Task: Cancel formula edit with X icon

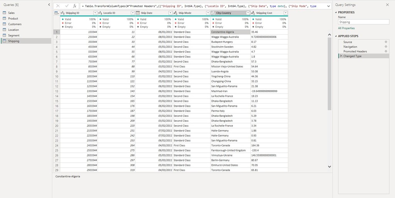Action: point(58,6)
